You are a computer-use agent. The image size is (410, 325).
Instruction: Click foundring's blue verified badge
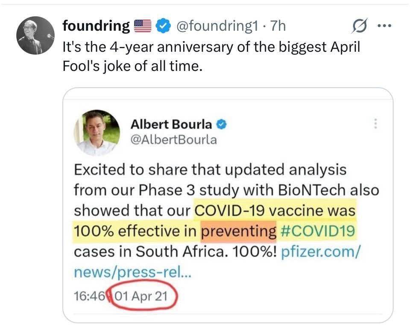pos(163,26)
